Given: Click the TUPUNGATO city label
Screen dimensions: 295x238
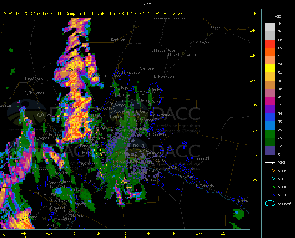Looking at the screenshot, I should [59, 186].
